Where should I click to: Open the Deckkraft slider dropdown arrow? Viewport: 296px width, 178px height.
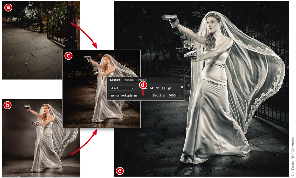[x=181, y=95]
